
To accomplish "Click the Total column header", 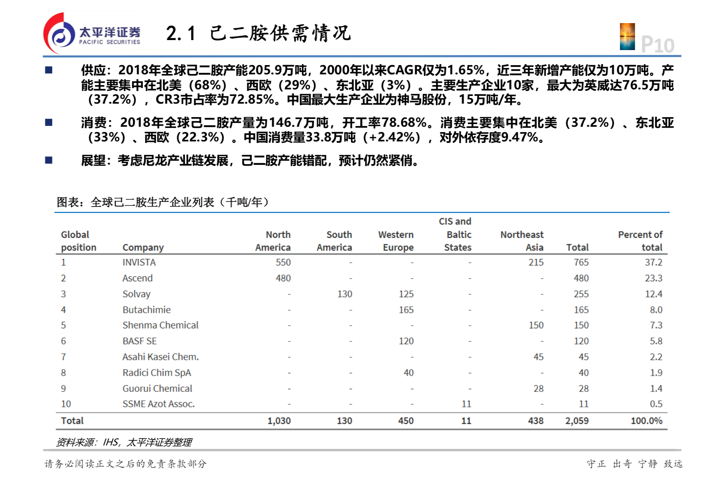I will point(577,247).
